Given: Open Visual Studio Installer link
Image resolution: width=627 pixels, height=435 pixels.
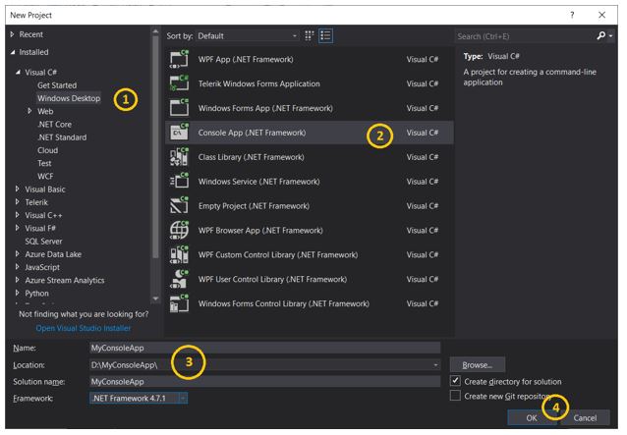Looking at the screenshot, I should click(x=84, y=328).
